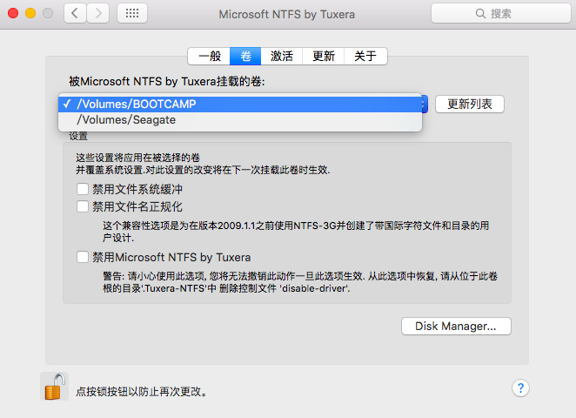Screen dimensions: 576x418
Task: Show all preferences grid button
Action: (x=131, y=13)
